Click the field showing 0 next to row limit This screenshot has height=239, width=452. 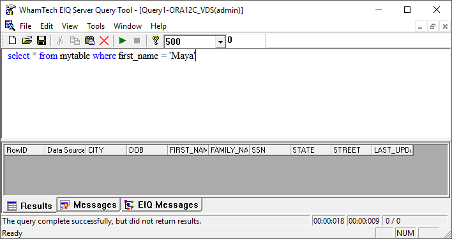(x=246, y=41)
